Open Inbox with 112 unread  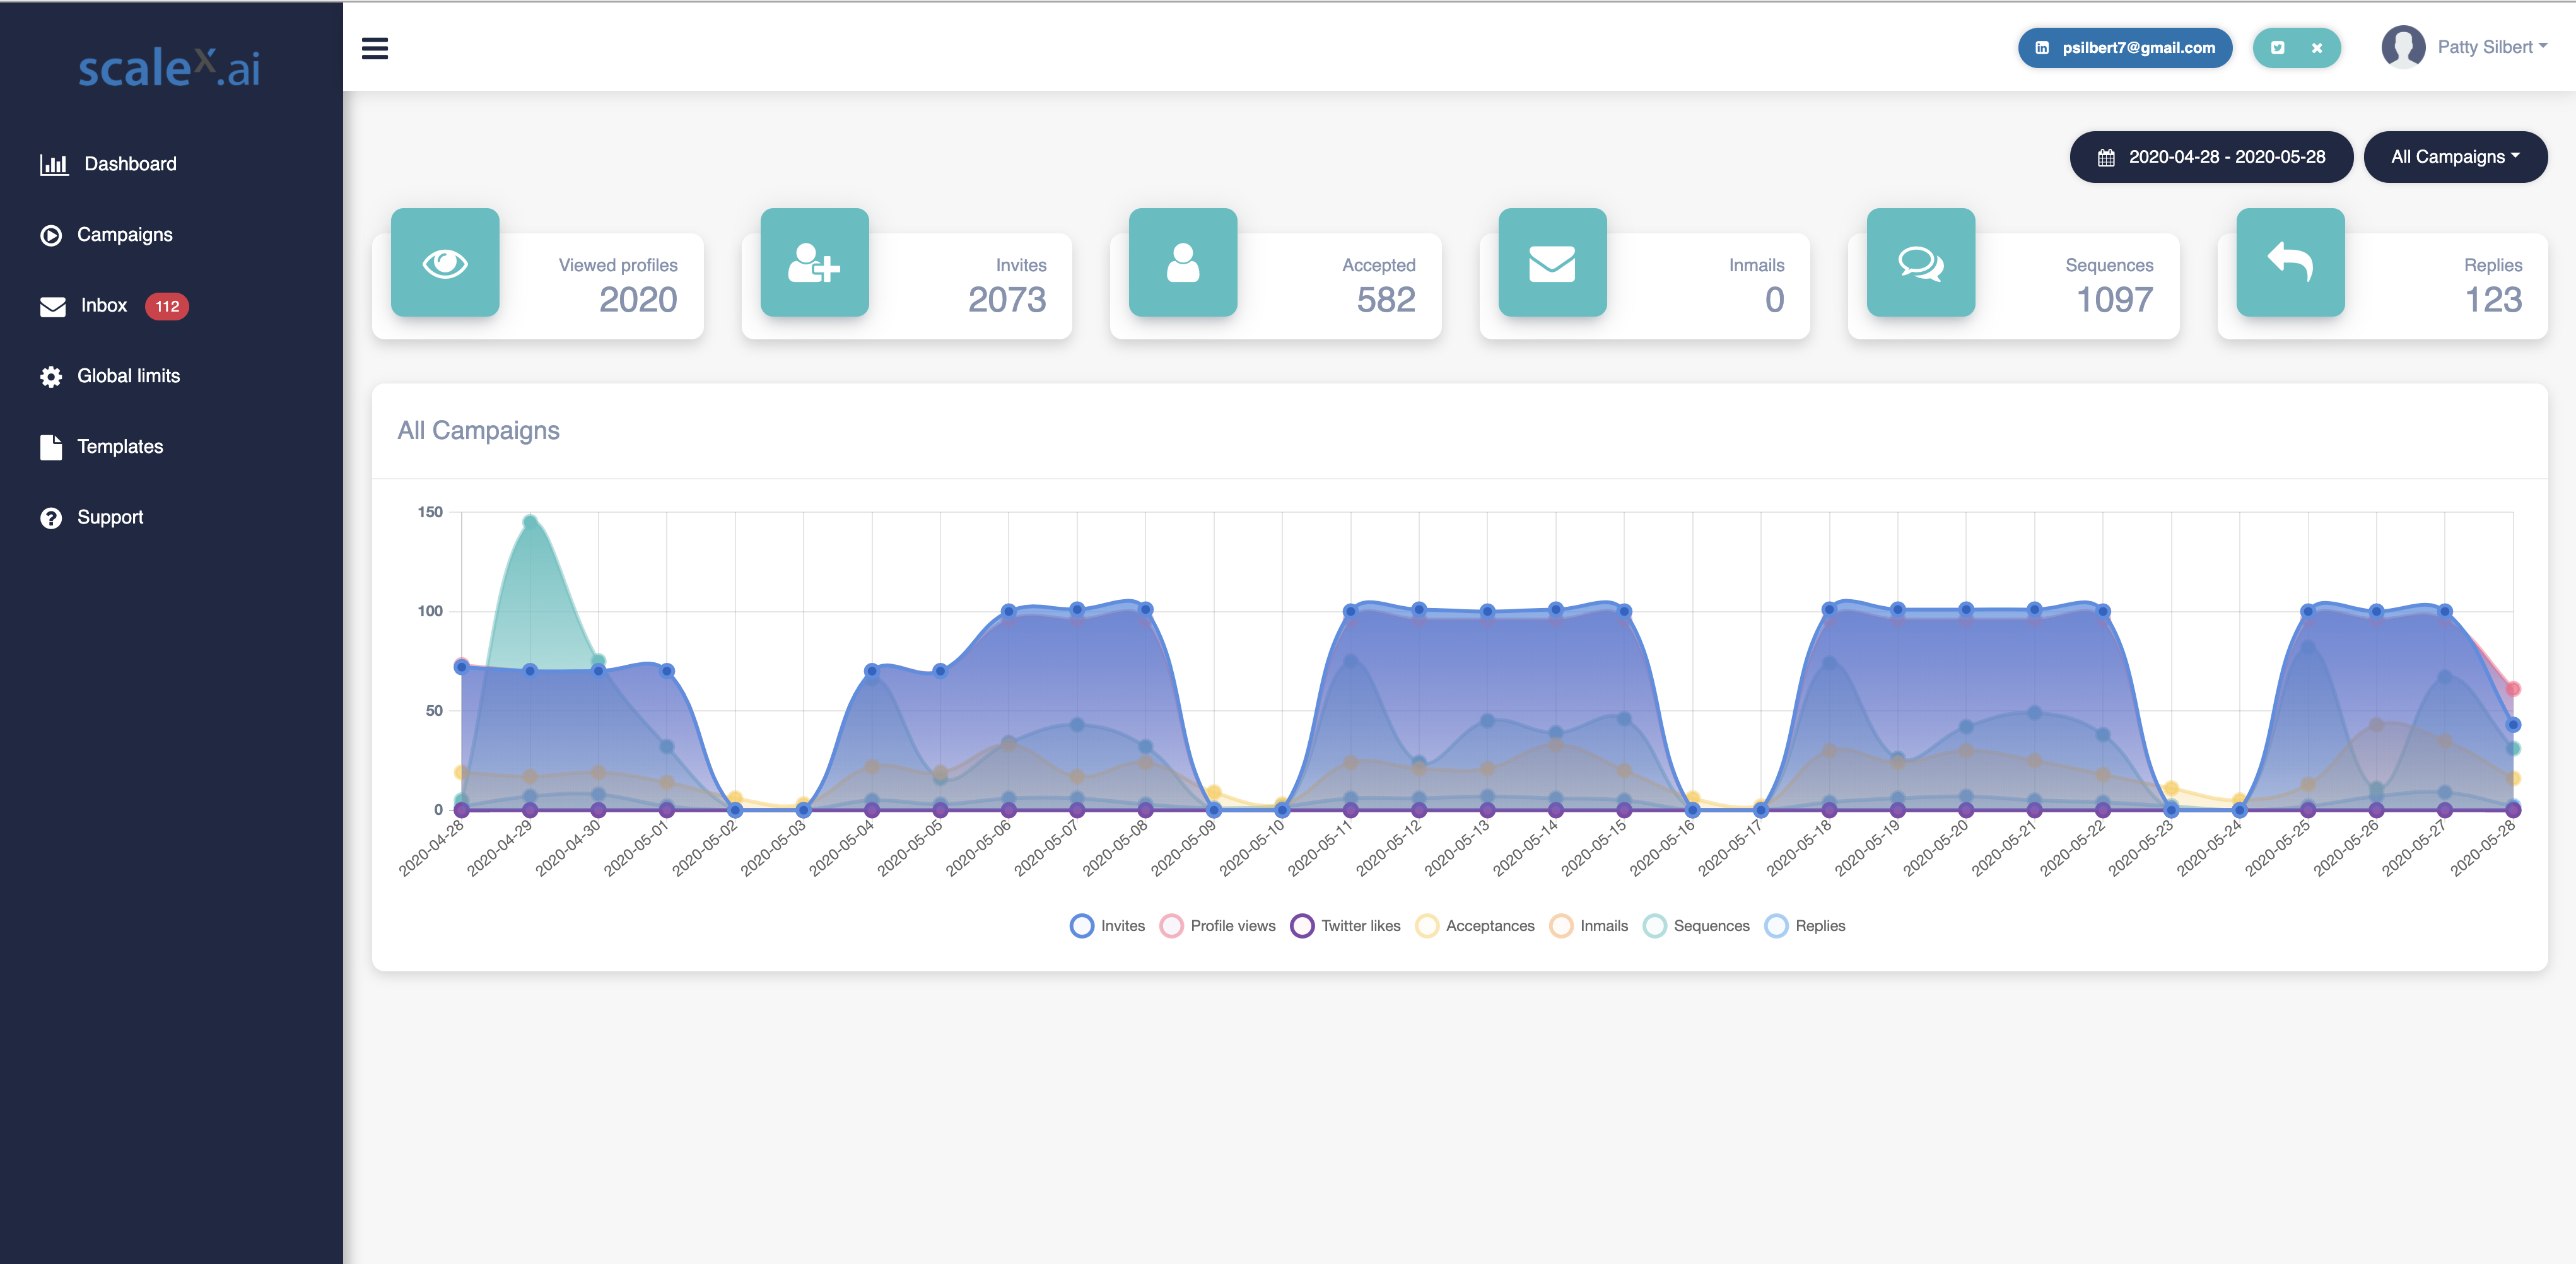click(x=104, y=306)
